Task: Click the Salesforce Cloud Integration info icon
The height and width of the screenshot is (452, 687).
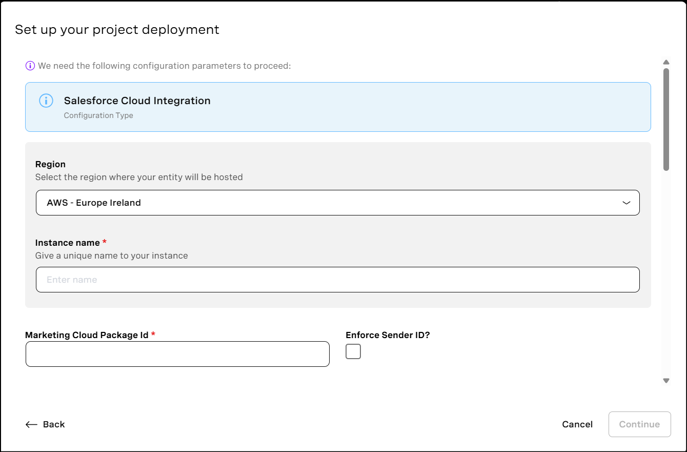Action: (x=46, y=101)
